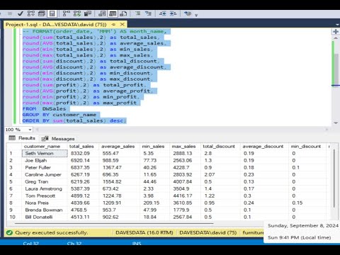
Task: Increase indent of selected lines
Action: (173, 13)
